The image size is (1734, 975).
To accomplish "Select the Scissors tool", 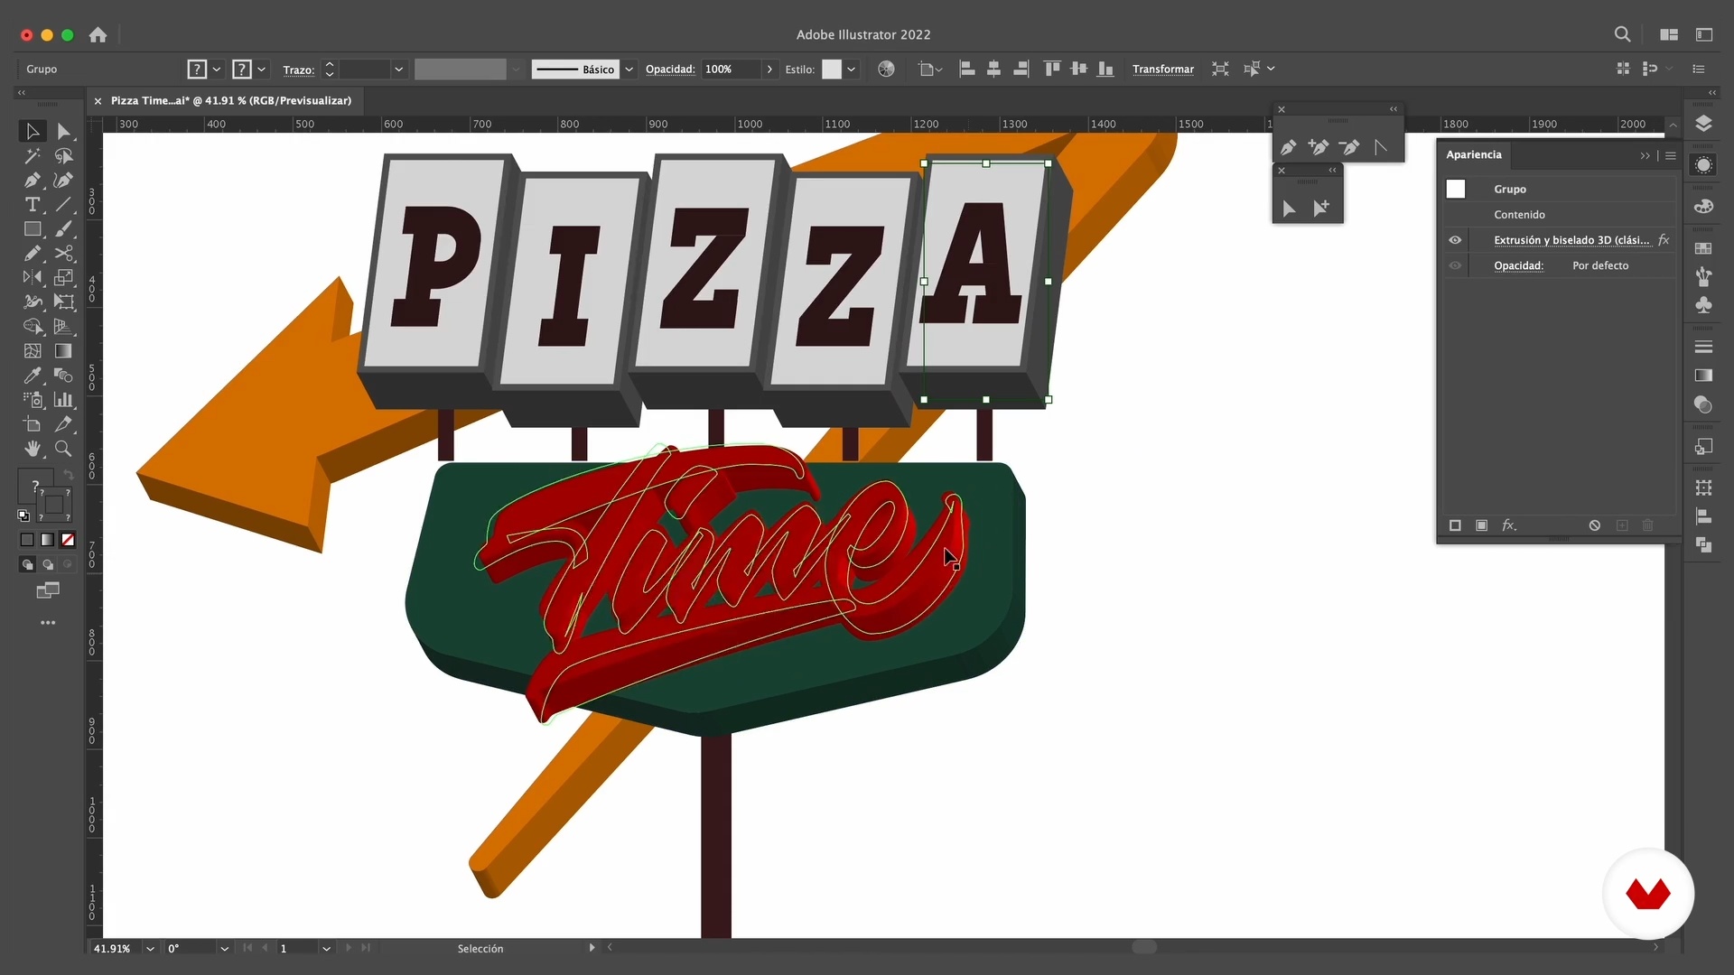I will (x=63, y=254).
